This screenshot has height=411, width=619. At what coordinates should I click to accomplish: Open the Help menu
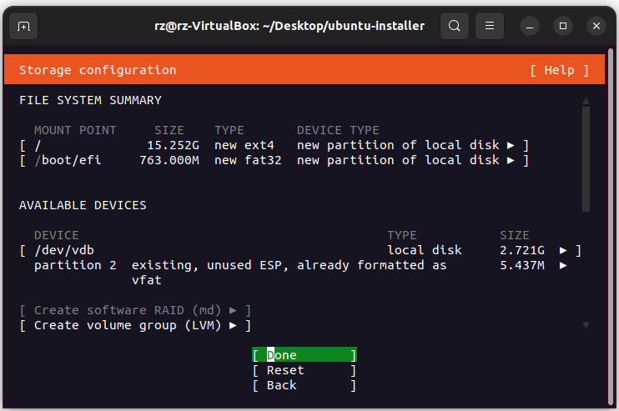pos(559,70)
